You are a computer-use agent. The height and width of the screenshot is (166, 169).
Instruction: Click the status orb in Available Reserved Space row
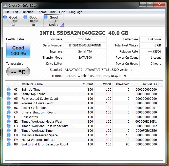tap(9, 135)
